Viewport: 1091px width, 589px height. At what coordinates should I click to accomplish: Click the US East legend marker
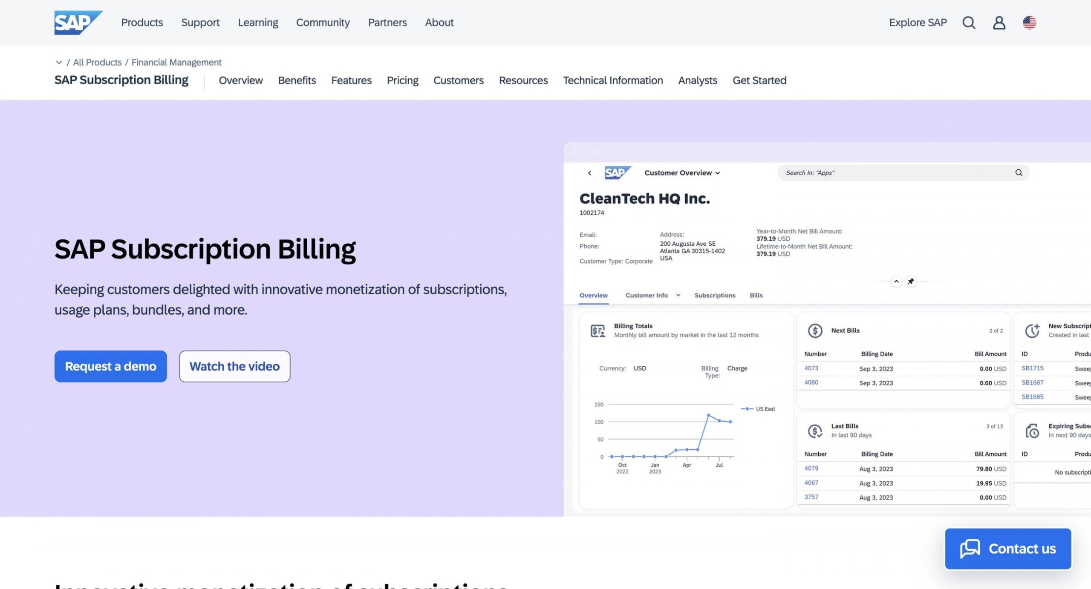point(747,409)
